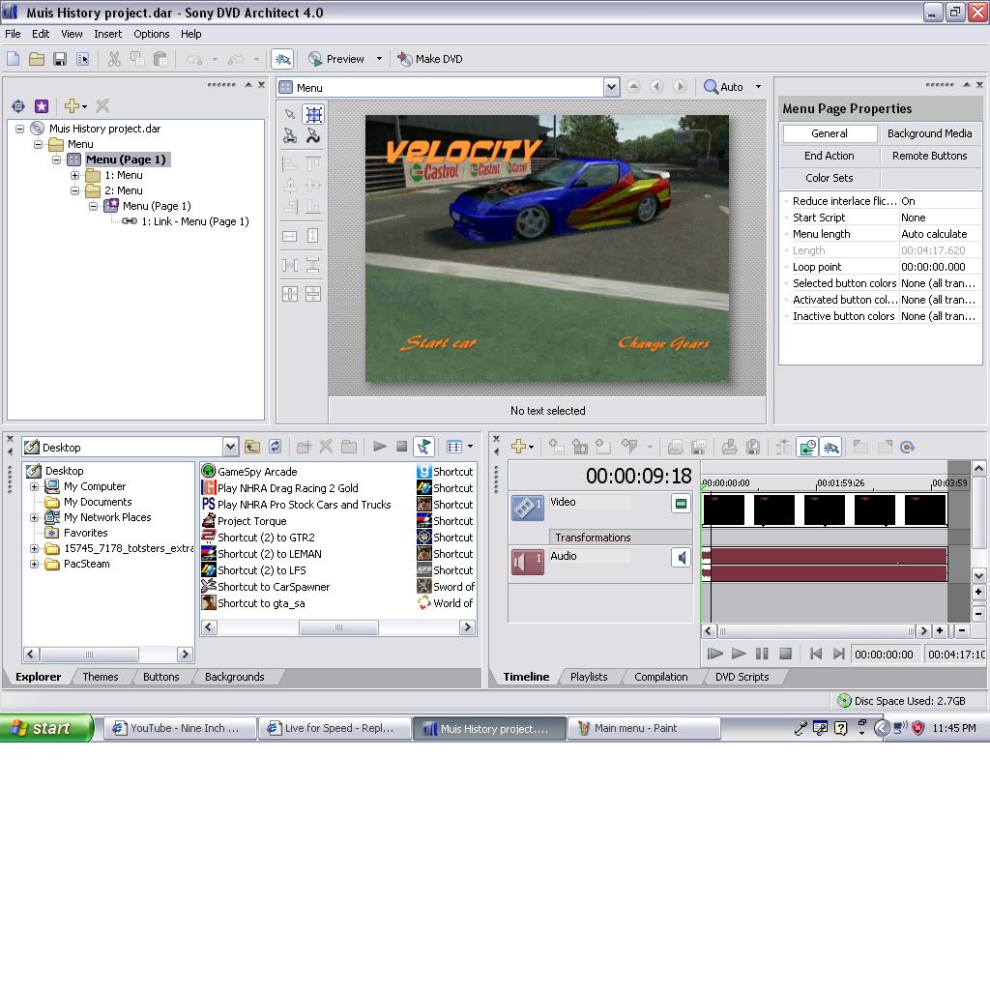Switch to Remote Buttons properties tab

coord(929,156)
